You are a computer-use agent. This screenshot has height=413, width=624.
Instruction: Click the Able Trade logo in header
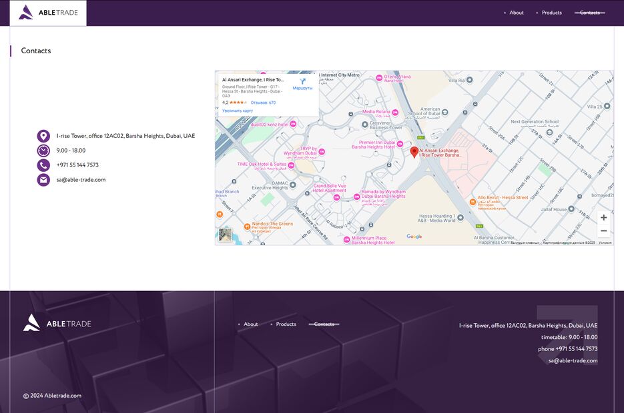tap(48, 13)
